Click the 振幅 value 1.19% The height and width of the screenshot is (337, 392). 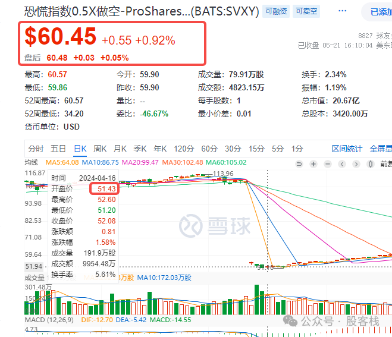coord(335,87)
